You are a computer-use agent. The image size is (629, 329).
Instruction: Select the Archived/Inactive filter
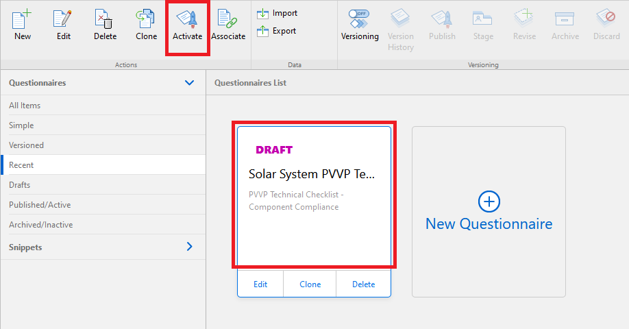[103, 224]
